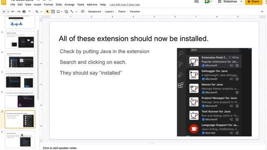267x150 pixels.
Task: Click text 'They should say "installed"'
Action: coord(91,73)
